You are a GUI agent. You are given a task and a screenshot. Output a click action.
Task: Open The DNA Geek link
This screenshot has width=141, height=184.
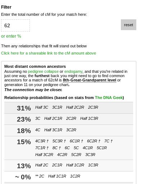tap(109, 98)
